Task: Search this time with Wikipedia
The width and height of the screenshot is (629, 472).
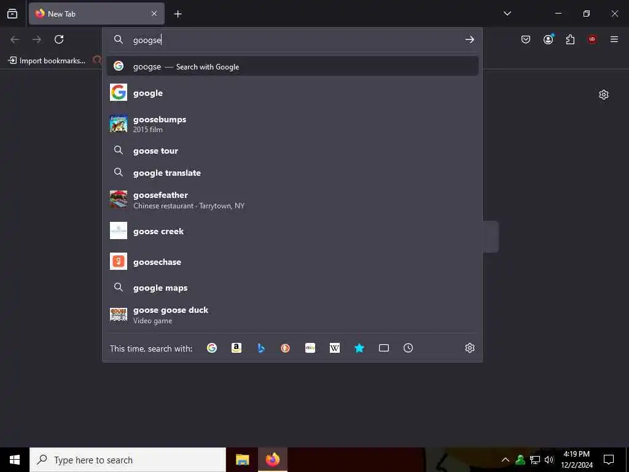Action: click(335, 348)
